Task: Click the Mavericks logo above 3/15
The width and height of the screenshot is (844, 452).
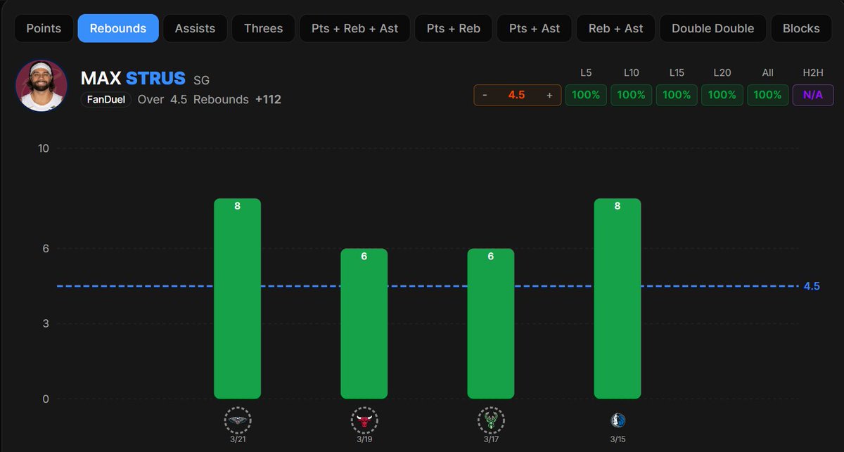Action: point(617,420)
